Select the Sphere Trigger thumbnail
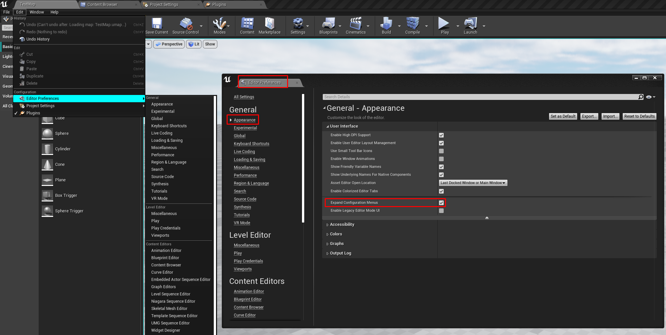Image resolution: width=666 pixels, height=335 pixels. [x=48, y=211]
